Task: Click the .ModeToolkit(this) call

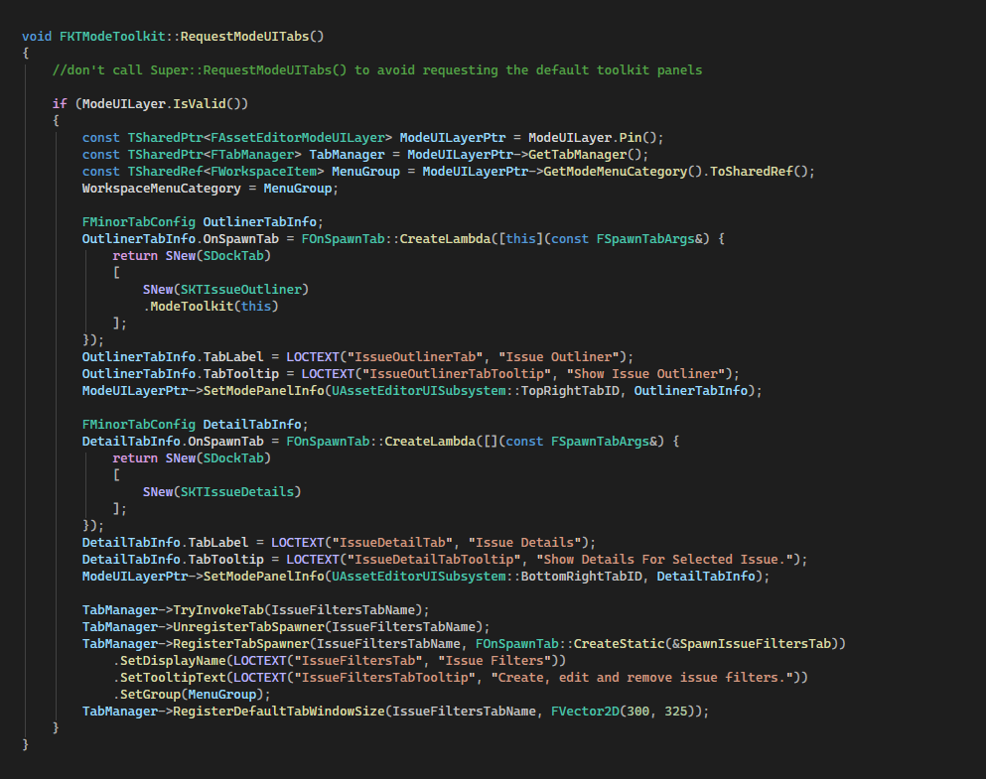Action: [x=210, y=306]
